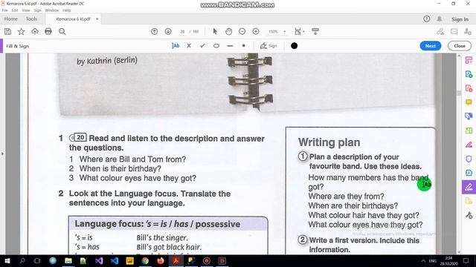476x267 pixels.
Task: Select the line tool in Fill & Sign
Action: click(x=230, y=46)
